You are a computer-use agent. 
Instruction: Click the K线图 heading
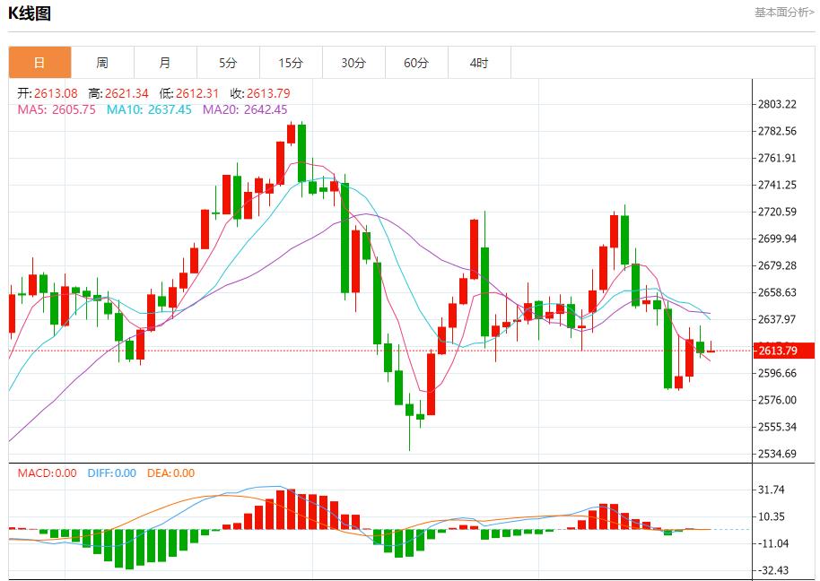[30, 13]
